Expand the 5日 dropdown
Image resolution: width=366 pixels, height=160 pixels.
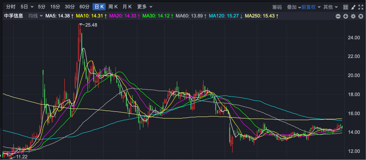tap(27, 7)
